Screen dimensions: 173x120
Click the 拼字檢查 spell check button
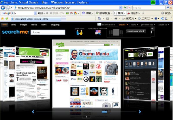point(103,13)
